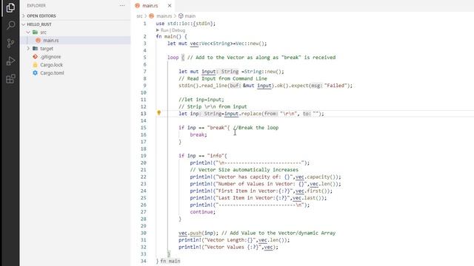Click the .gitignore file icon

[35, 56]
